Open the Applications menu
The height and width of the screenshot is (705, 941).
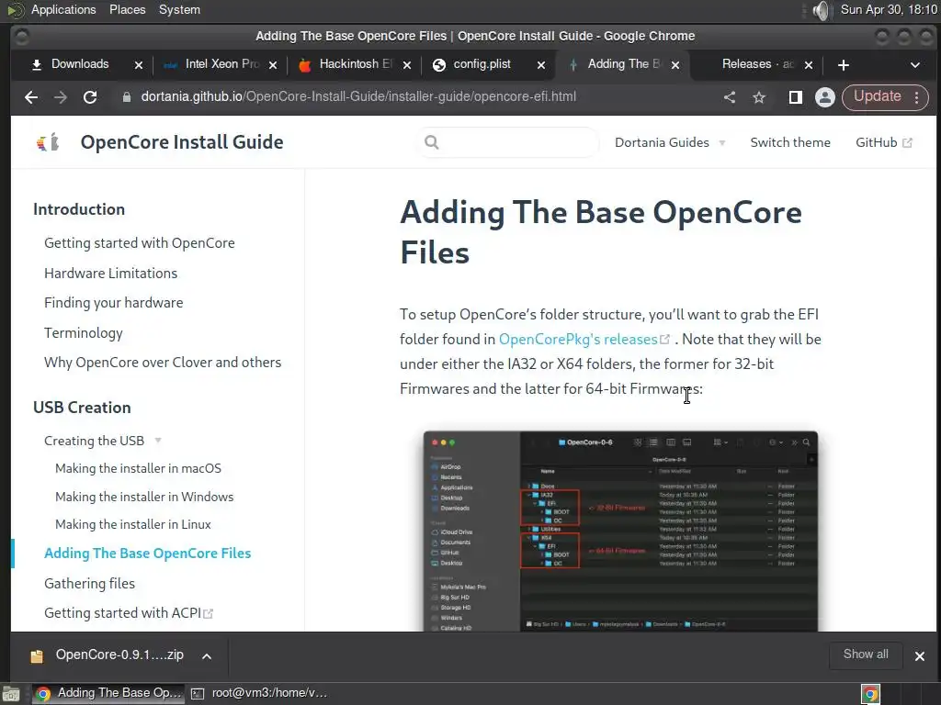tap(63, 9)
